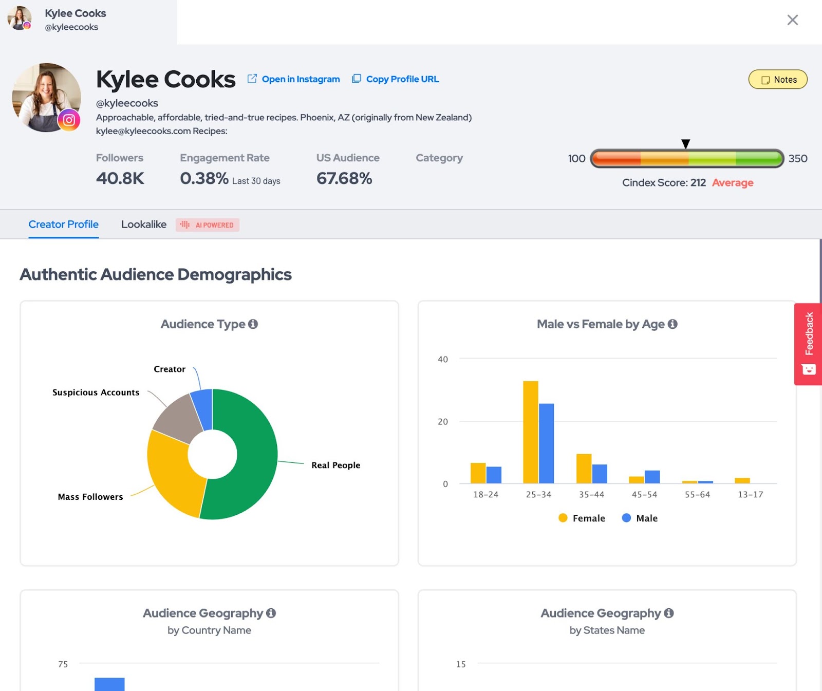Click the female bar for ages 25-34
This screenshot has height=691, width=822.
coord(531,432)
